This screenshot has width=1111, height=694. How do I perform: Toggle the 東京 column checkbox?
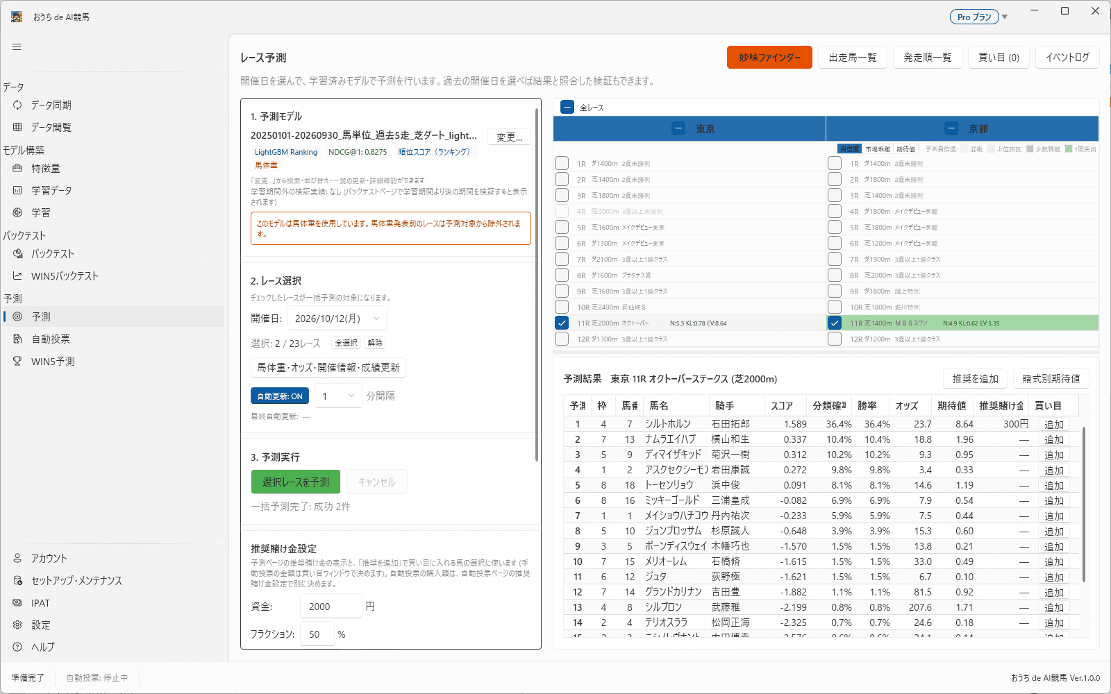(679, 129)
